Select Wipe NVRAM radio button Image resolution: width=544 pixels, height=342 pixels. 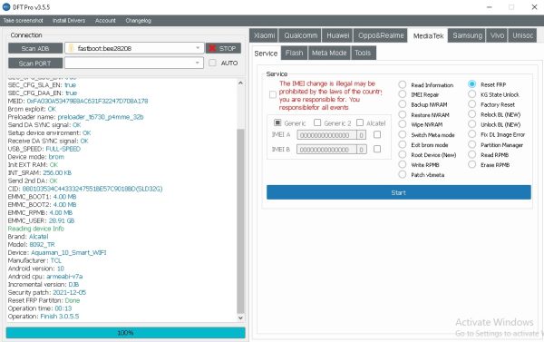point(402,124)
